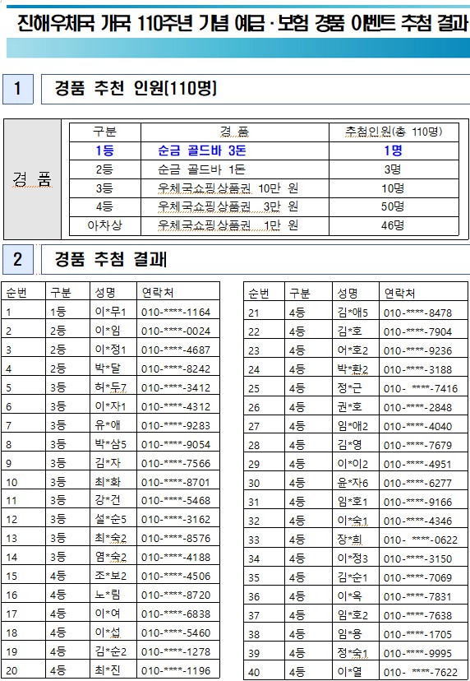Image resolution: width=470 pixels, height=681 pixels.
Task: Click phone number '010-****-6838'
Action: click(176, 614)
